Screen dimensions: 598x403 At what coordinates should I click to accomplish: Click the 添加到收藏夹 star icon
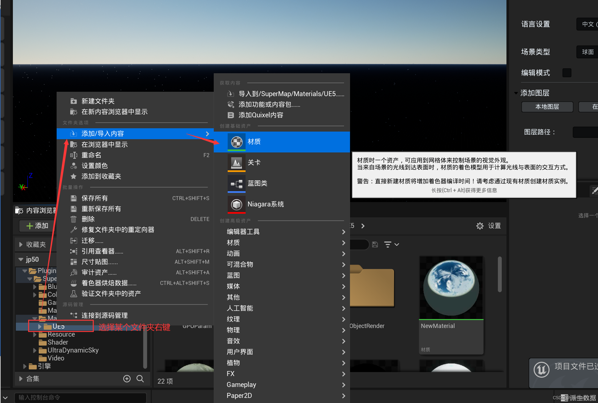click(74, 176)
